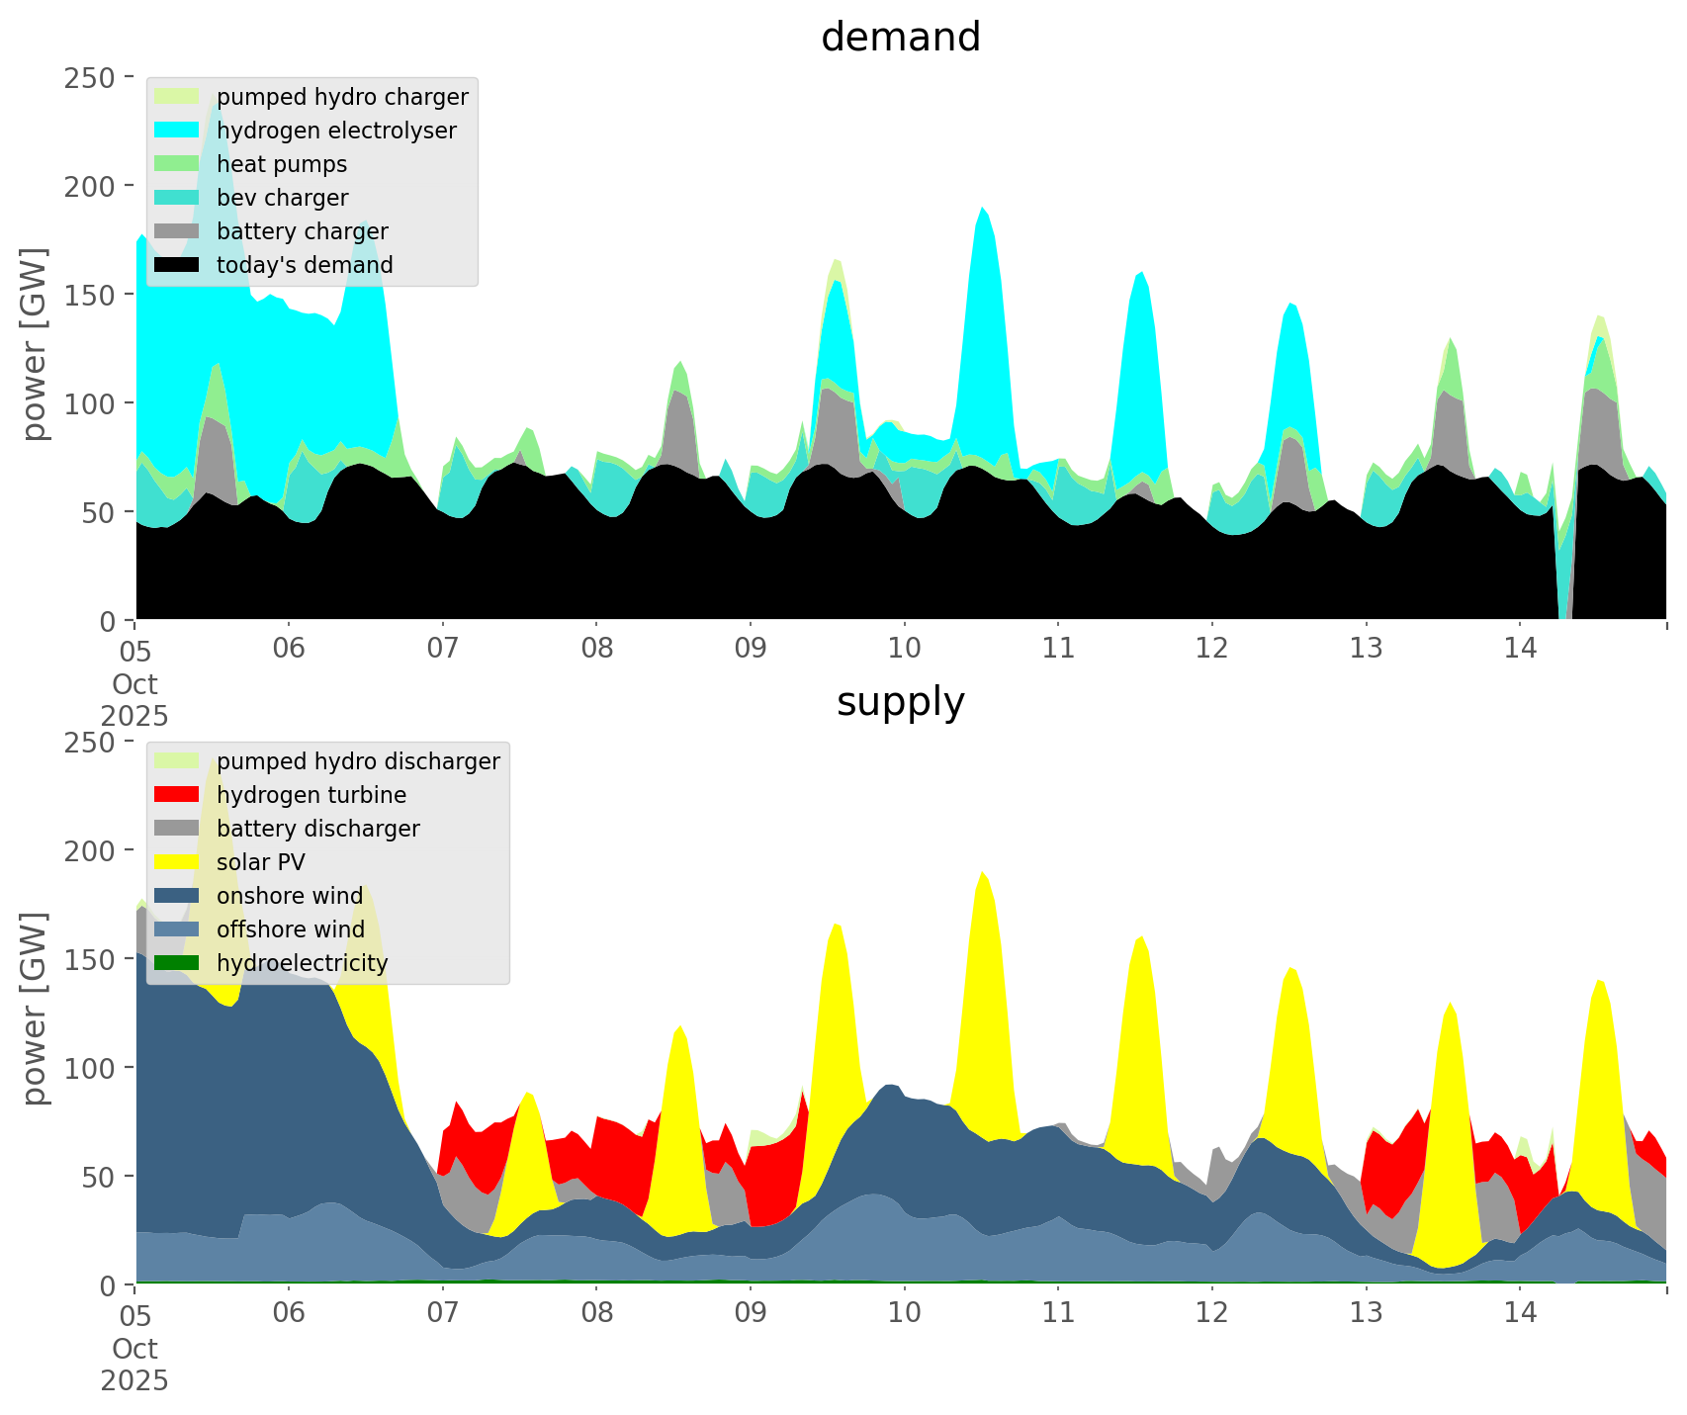This screenshot has height=1415, width=1687.
Task: Click the 13 date tick on supply x-axis
Action: click(1366, 1314)
